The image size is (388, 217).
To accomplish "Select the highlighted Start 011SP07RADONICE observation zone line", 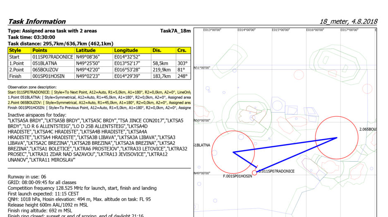I will (99, 92).
